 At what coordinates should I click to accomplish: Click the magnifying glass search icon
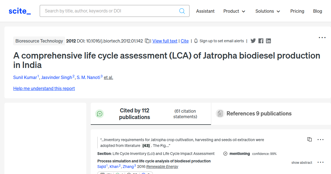click(182, 11)
